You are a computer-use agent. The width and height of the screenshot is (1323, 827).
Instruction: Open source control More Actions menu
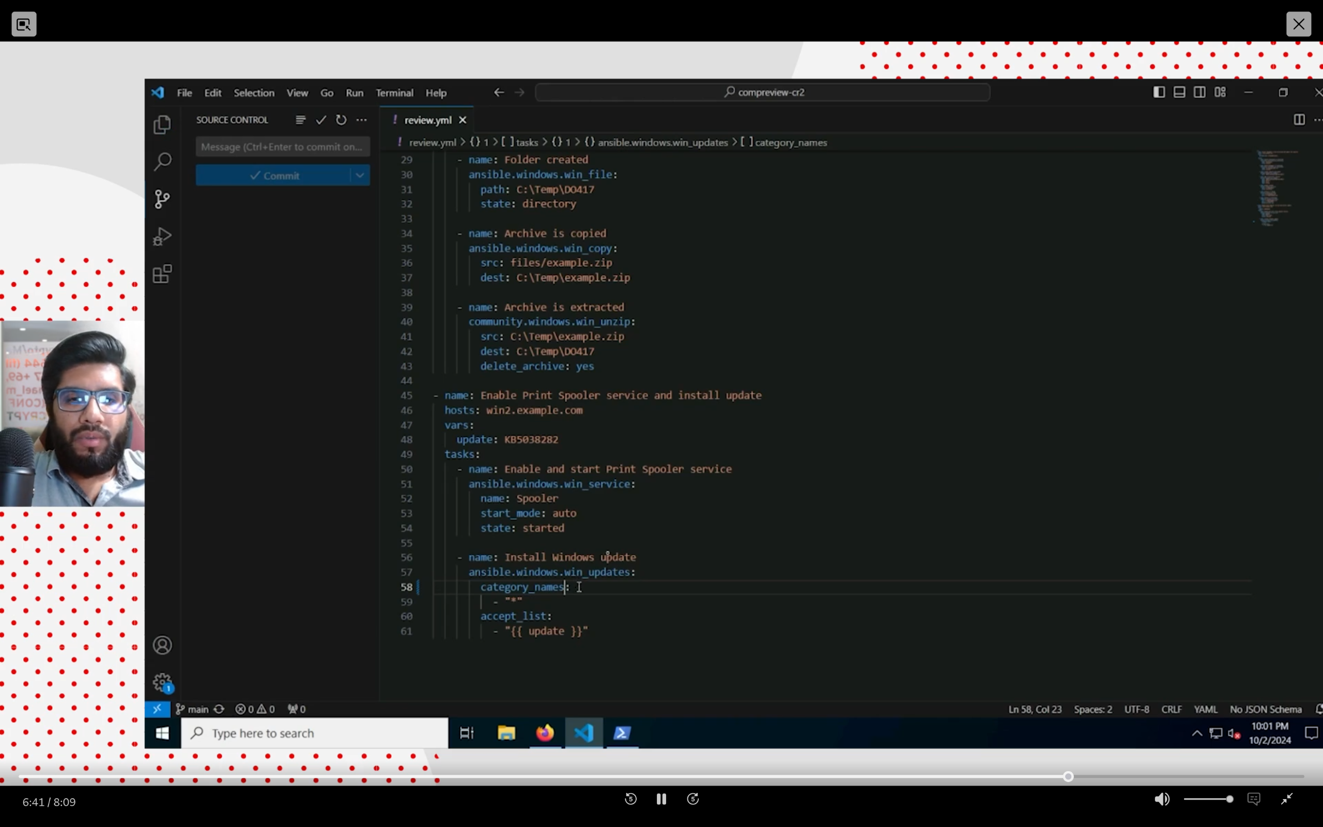[x=362, y=120]
